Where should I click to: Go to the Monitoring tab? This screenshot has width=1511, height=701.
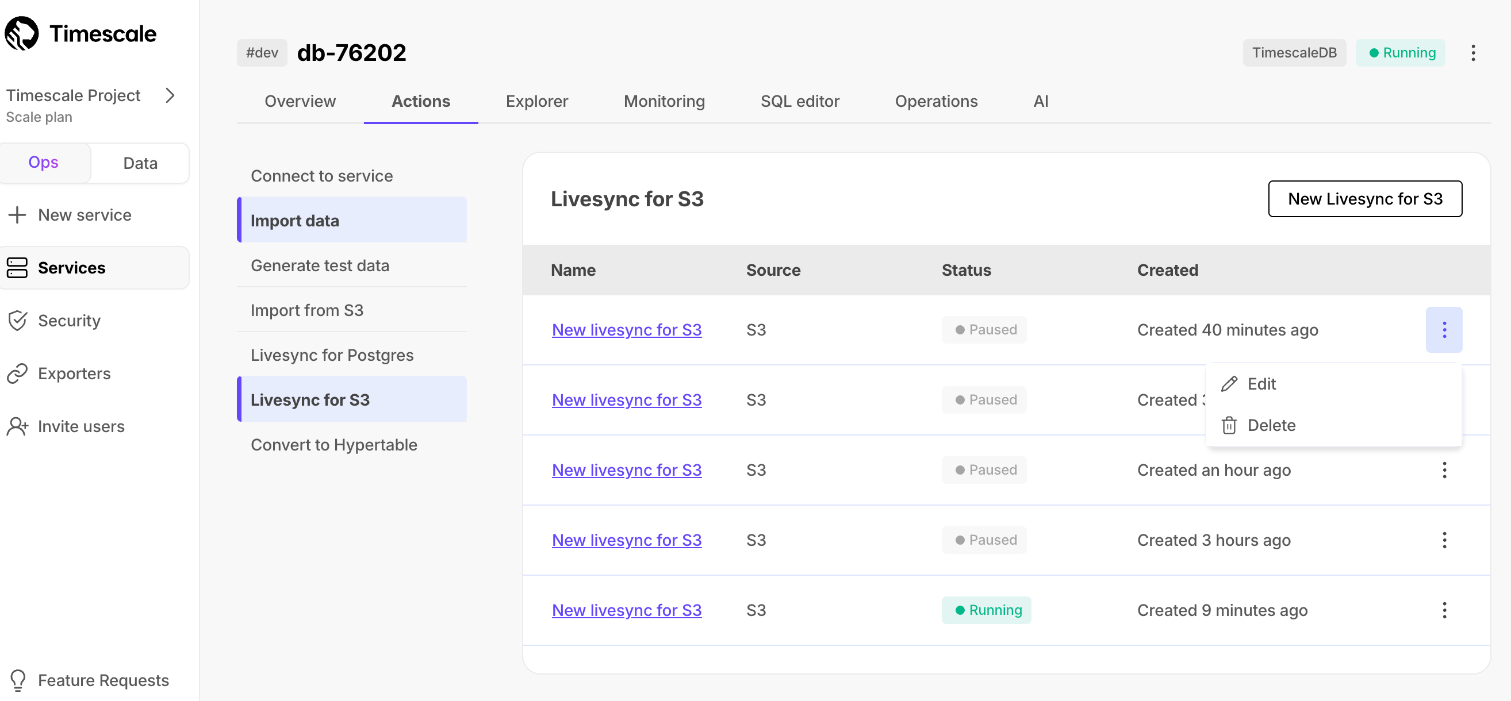(664, 101)
